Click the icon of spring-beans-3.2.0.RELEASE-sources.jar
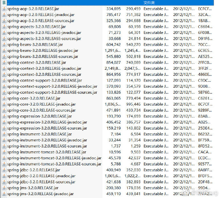The image size is (220, 198). click(4, 56)
